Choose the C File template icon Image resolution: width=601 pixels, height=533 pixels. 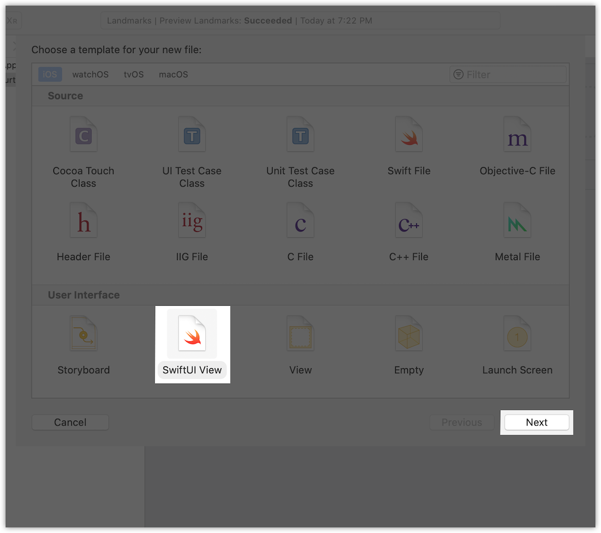300,220
